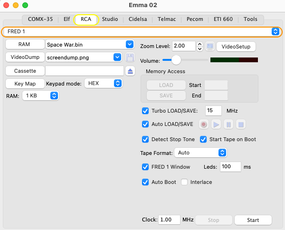
Task: Open VideoSetup dialog
Action: click(x=236, y=47)
